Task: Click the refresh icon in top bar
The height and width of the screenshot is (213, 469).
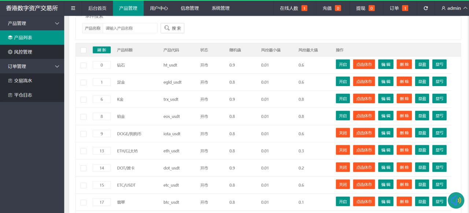Action: 425,8
